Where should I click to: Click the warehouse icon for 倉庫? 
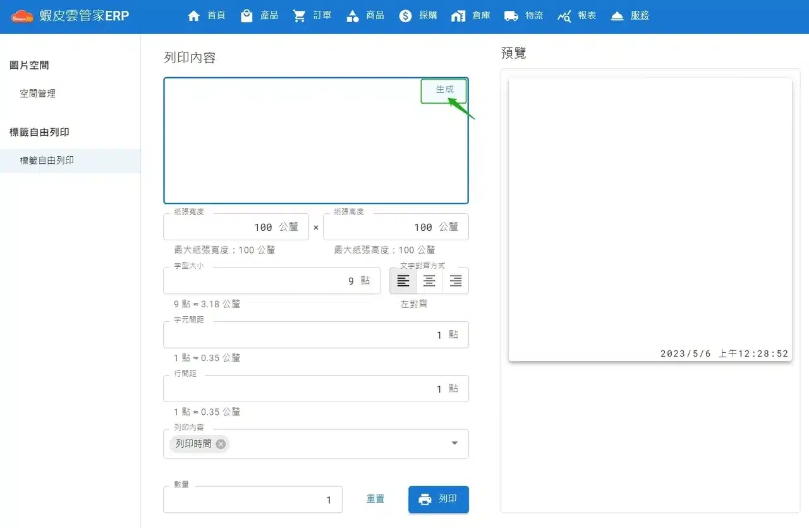pyautogui.click(x=458, y=16)
